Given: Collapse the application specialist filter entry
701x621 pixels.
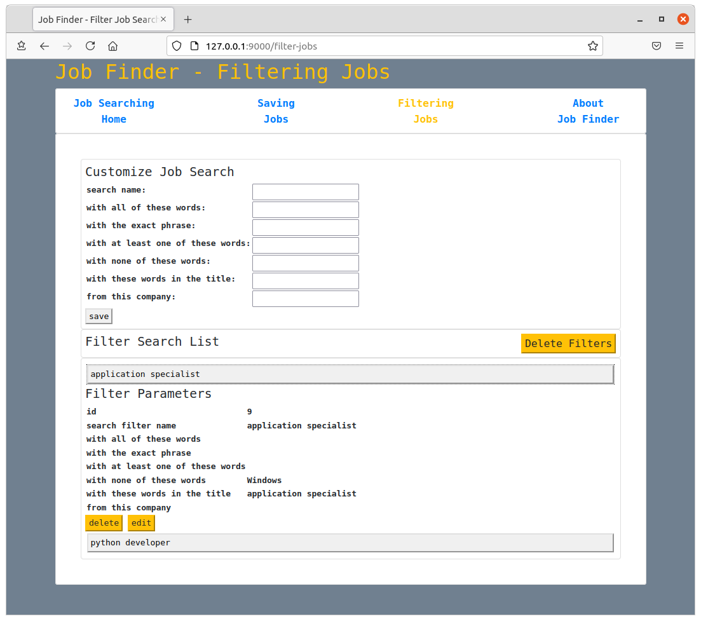Looking at the screenshot, I should tap(350, 374).
